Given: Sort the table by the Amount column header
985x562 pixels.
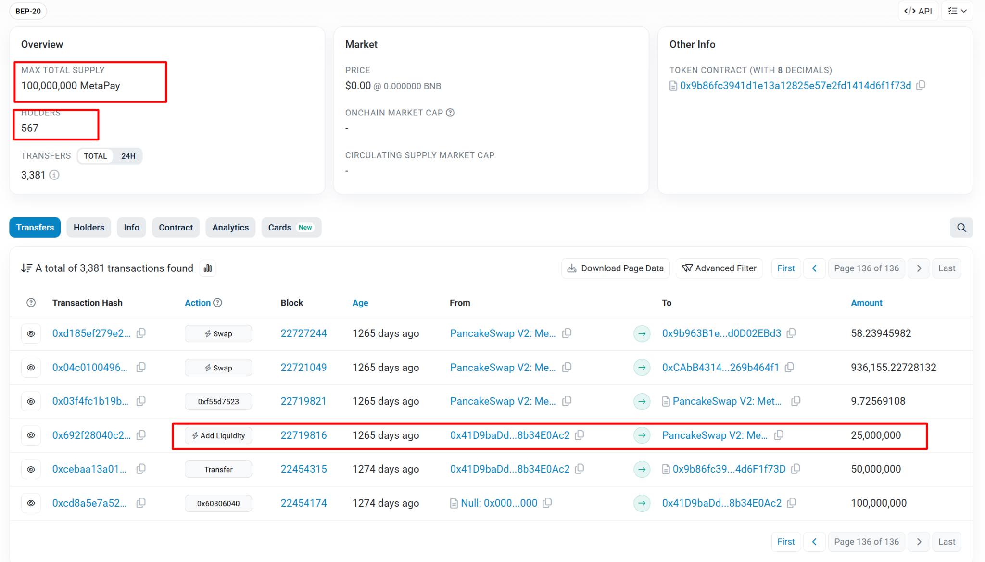Looking at the screenshot, I should (866, 303).
